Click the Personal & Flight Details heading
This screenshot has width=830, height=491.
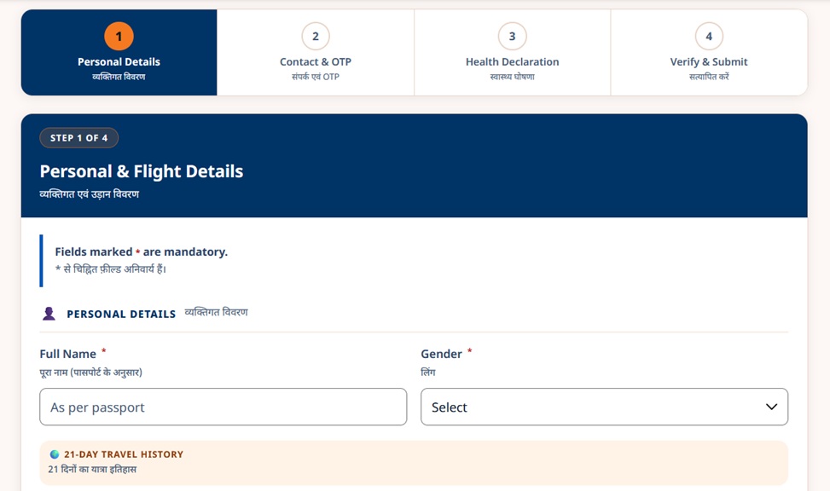pyautogui.click(x=142, y=170)
